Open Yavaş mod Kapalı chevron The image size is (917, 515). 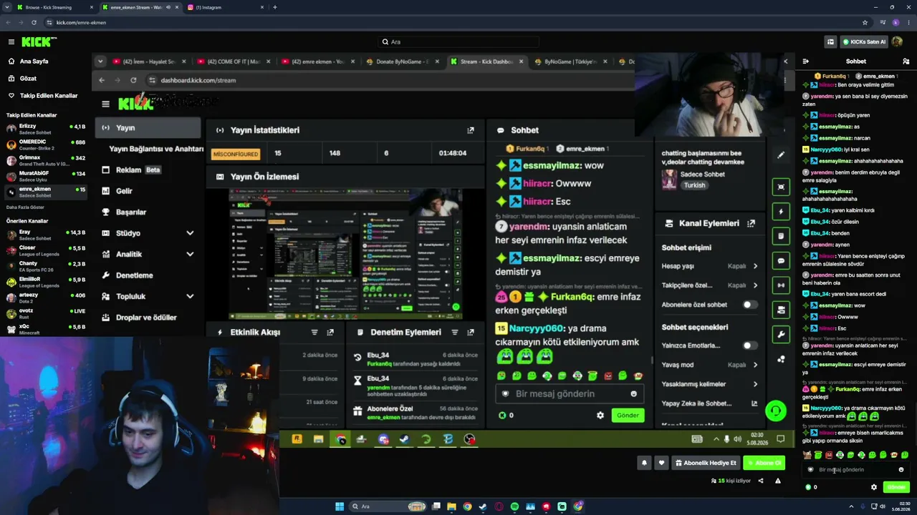click(x=755, y=365)
